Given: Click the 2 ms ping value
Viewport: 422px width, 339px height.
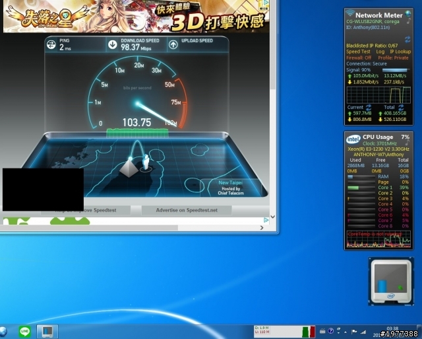Looking at the screenshot, I should [65, 48].
